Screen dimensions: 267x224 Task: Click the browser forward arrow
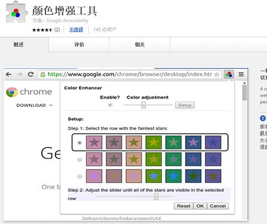pyautogui.click(x=20, y=75)
